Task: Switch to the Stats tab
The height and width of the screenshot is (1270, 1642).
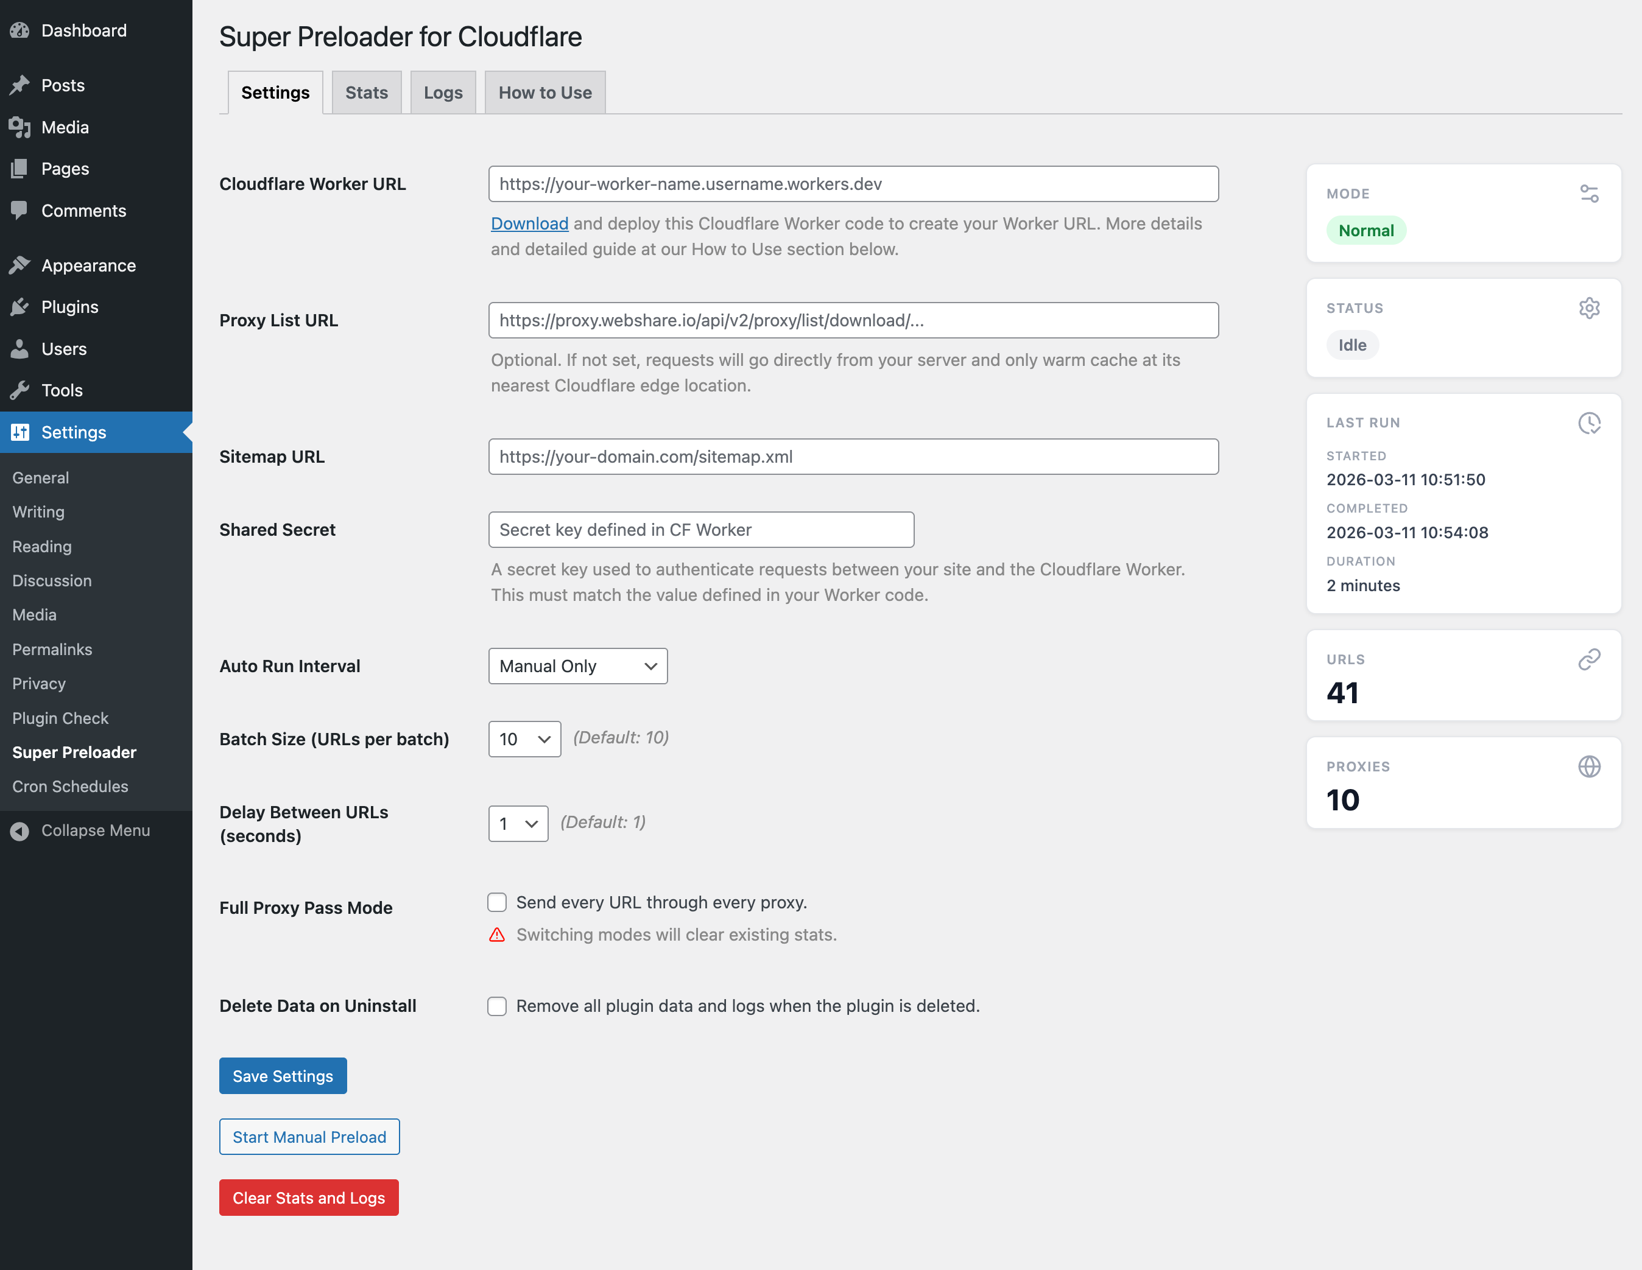Action: [366, 93]
